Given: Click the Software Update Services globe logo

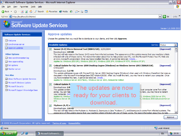Looking at the screenshot, I should (7, 24).
